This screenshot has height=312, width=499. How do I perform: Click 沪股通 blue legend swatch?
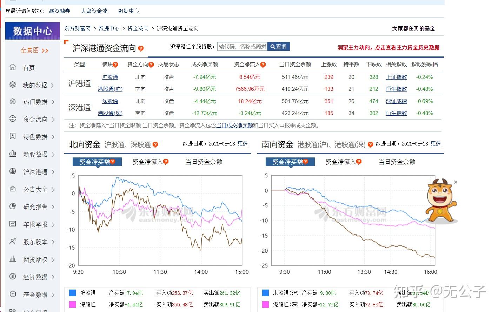tap(73, 293)
